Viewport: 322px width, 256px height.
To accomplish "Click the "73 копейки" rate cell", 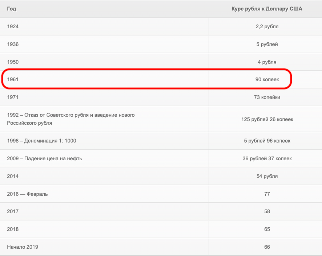I will click(x=267, y=97).
